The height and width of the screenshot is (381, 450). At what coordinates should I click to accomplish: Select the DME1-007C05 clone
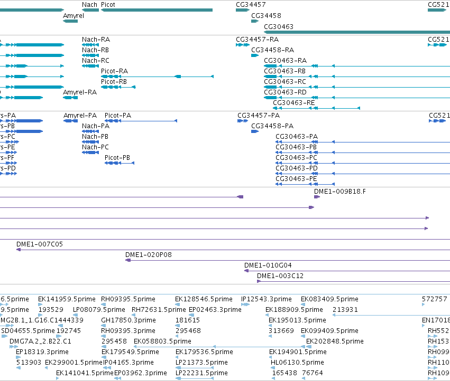pyautogui.click(x=233, y=250)
